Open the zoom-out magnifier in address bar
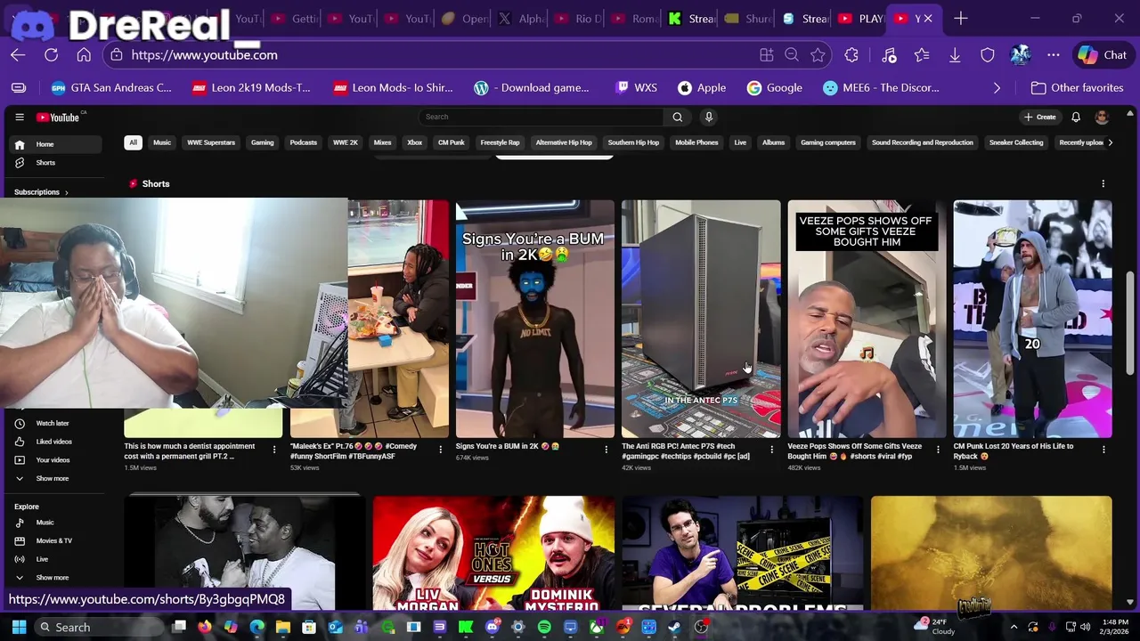Screen dimensions: 1140x641 [792, 55]
